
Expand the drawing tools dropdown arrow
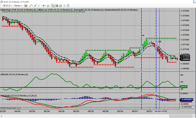coord(32,6)
